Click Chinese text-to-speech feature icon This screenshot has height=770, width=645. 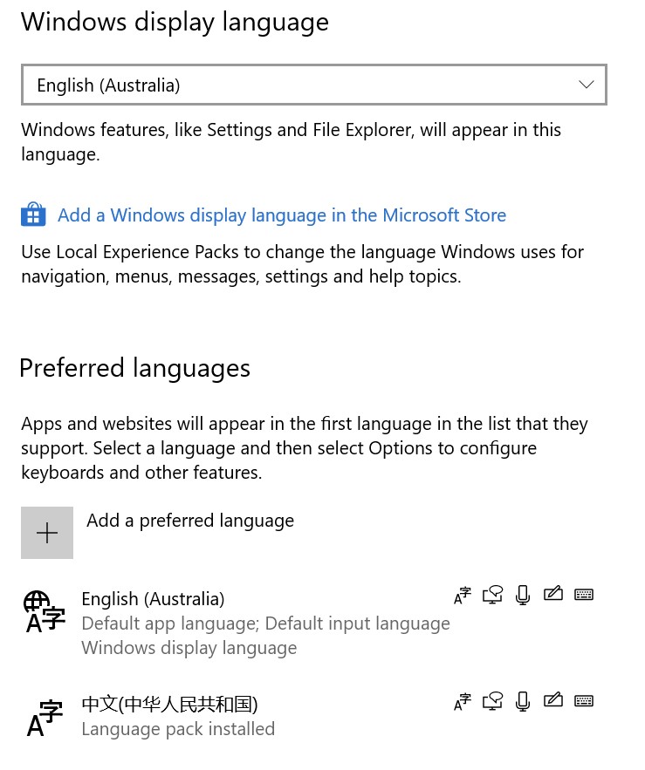pyautogui.click(x=492, y=701)
